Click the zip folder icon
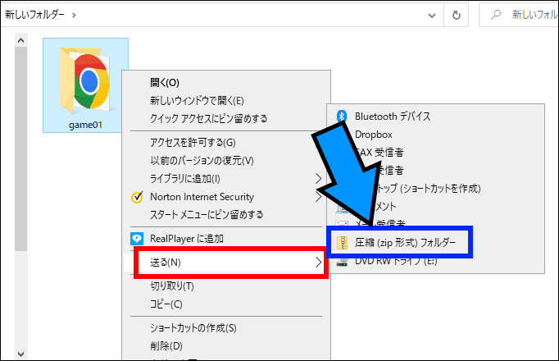Image resolution: width=559 pixels, height=361 pixels. point(343,243)
